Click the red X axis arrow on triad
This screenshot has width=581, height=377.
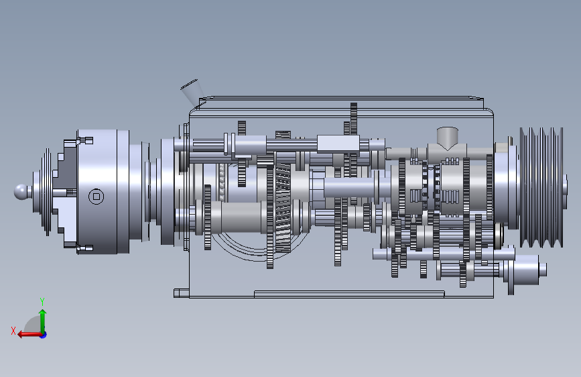[29, 335]
